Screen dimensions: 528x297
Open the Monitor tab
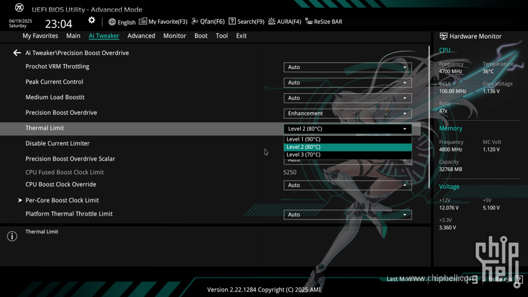coord(175,36)
